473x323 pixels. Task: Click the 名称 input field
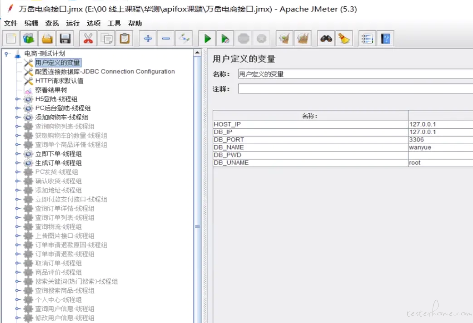point(356,74)
